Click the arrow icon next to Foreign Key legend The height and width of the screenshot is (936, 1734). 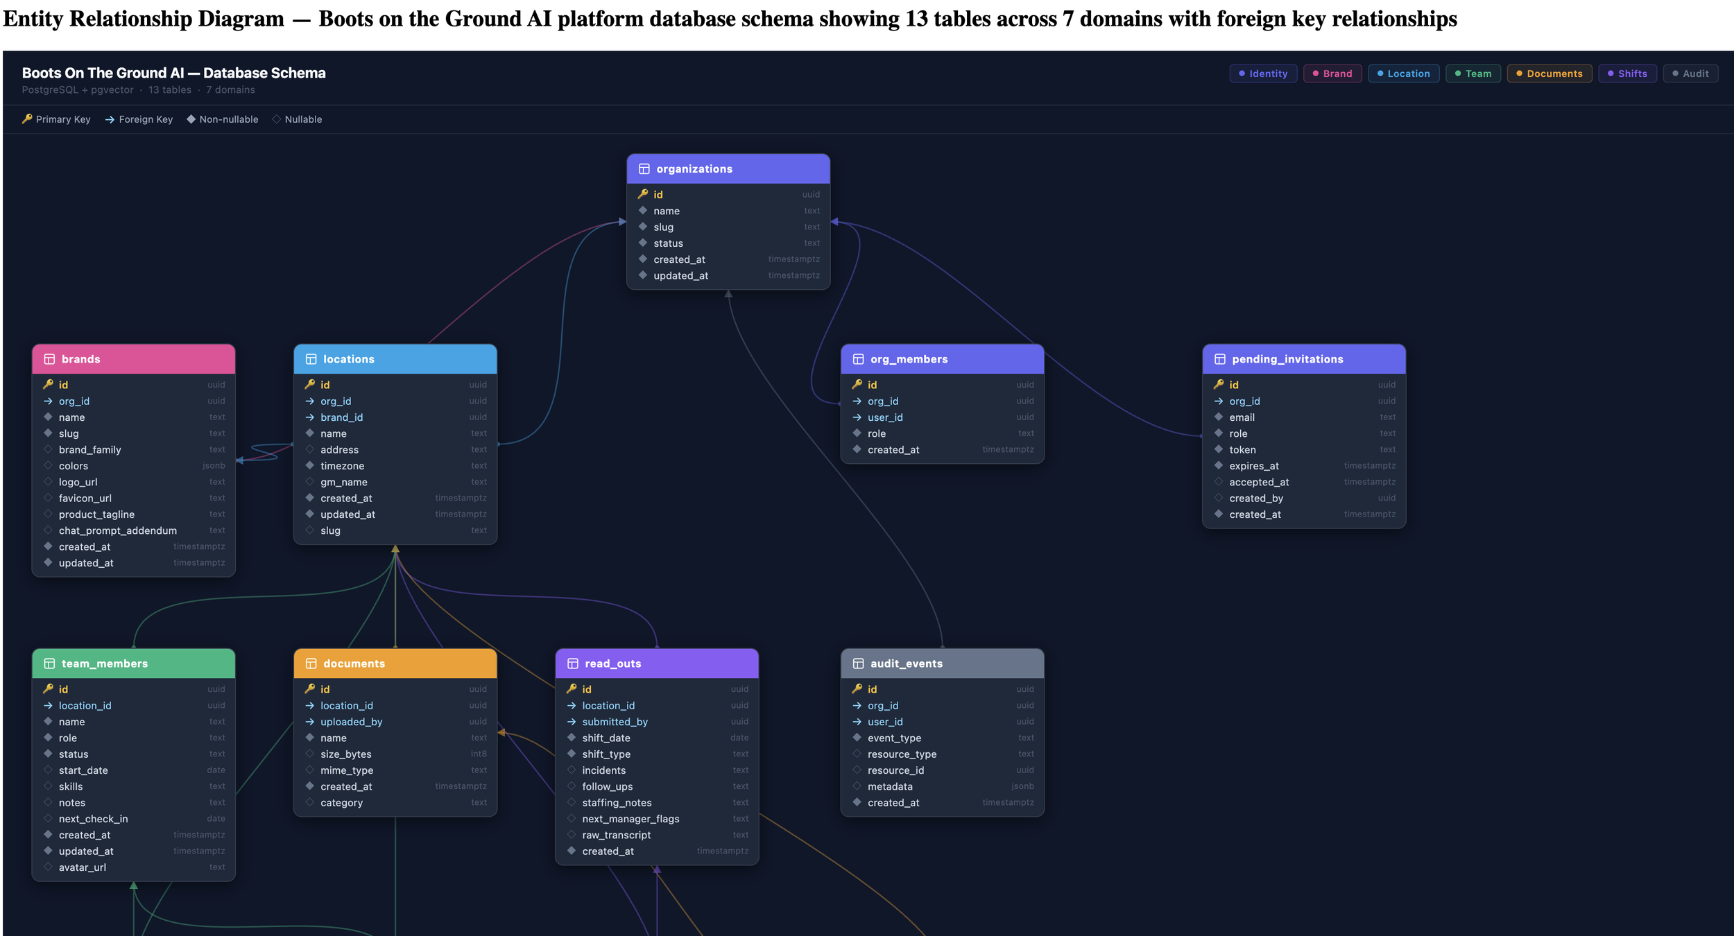point(110,120)
